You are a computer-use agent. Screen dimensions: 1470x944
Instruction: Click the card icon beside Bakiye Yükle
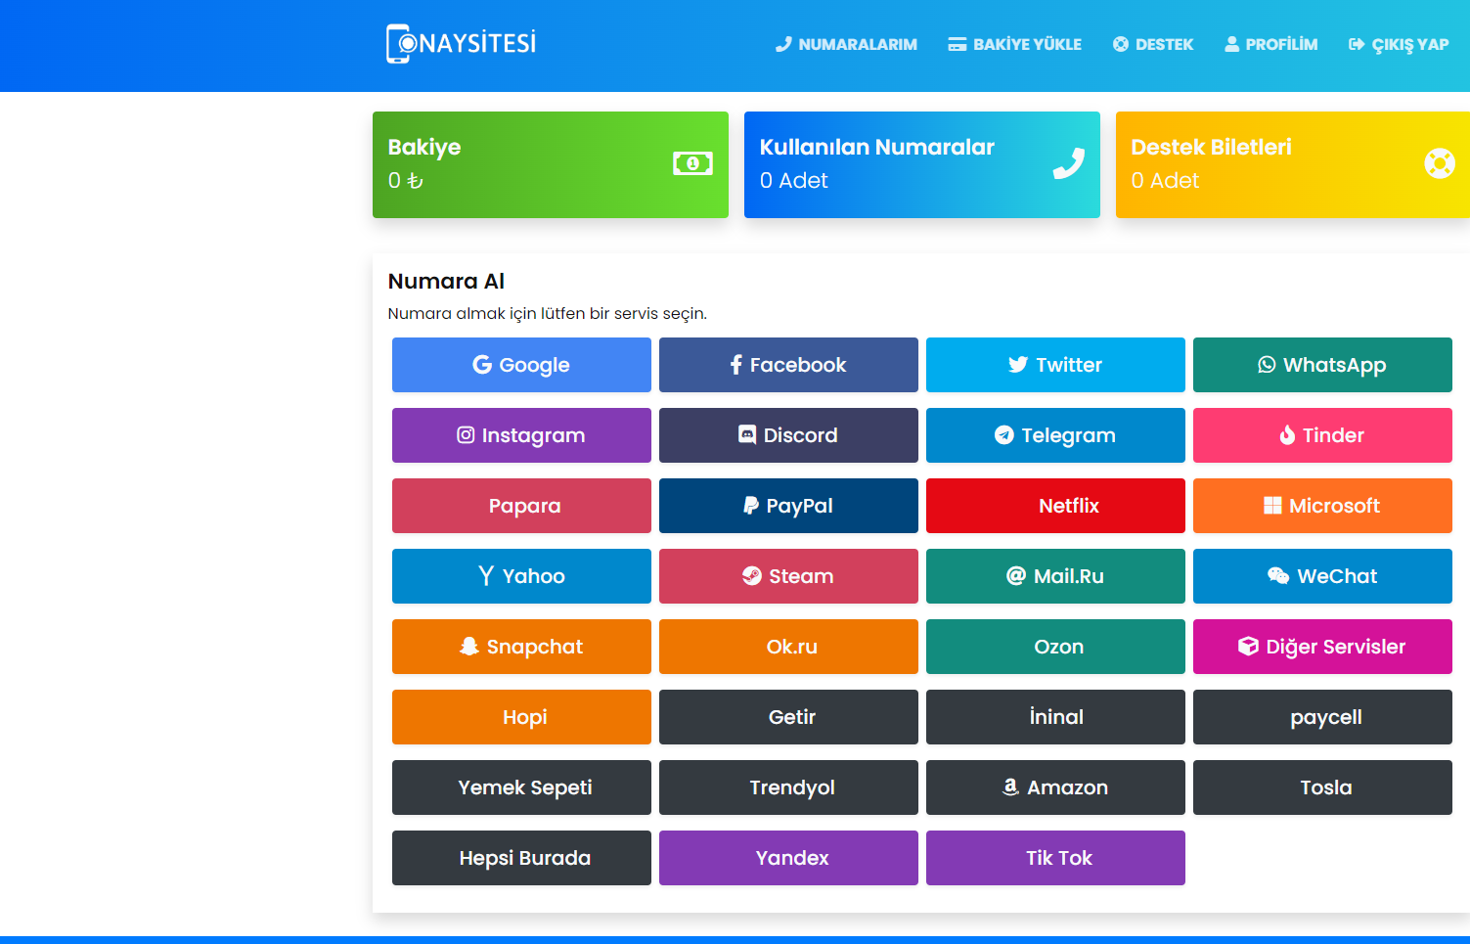[x=958, y=44]
